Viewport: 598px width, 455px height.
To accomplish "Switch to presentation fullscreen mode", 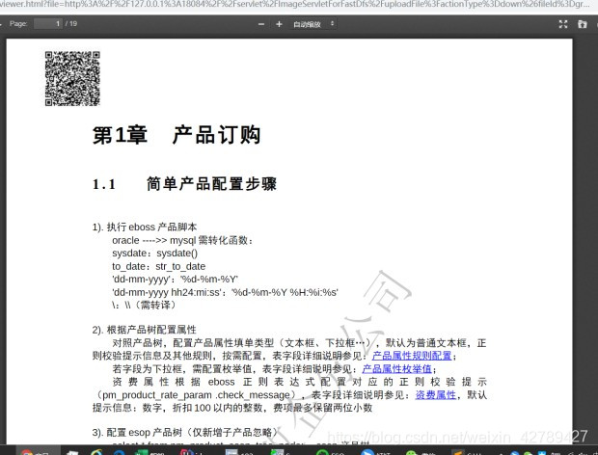I will pos(563,24).
